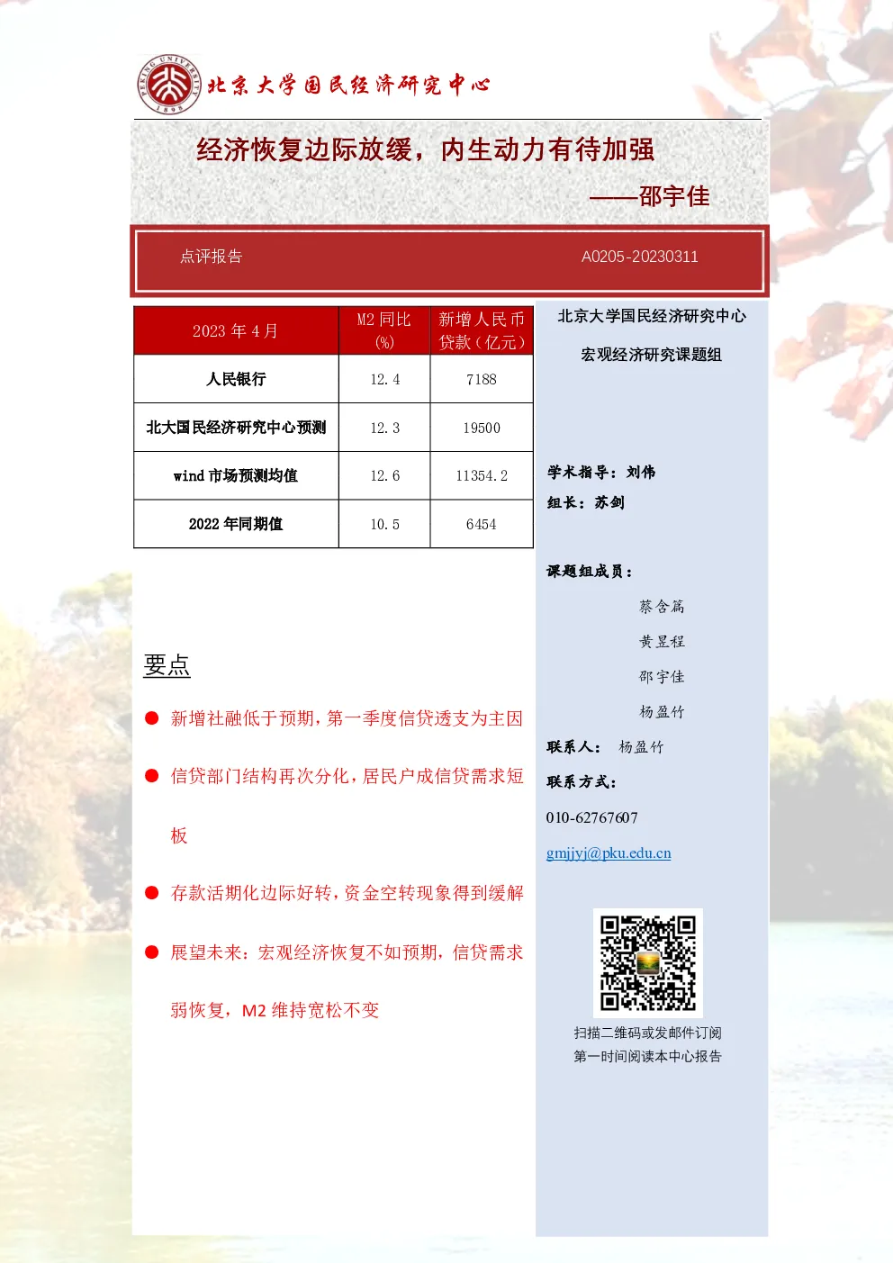Click bullet text 展望未来：宏观经济恢复不如预期
The width and height of the screenshot is (893, 1263).
click(x=303, y=952)
